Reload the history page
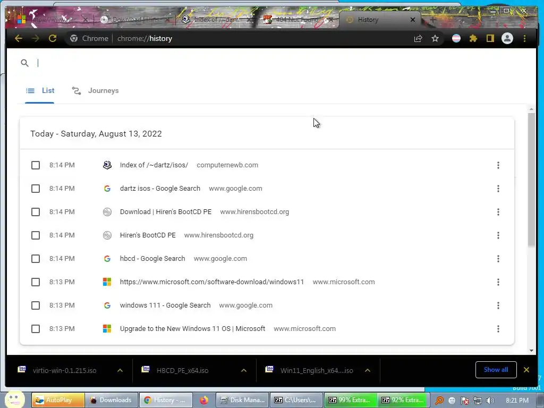This screenshot has height=408, width=544. tap(53, 38)
